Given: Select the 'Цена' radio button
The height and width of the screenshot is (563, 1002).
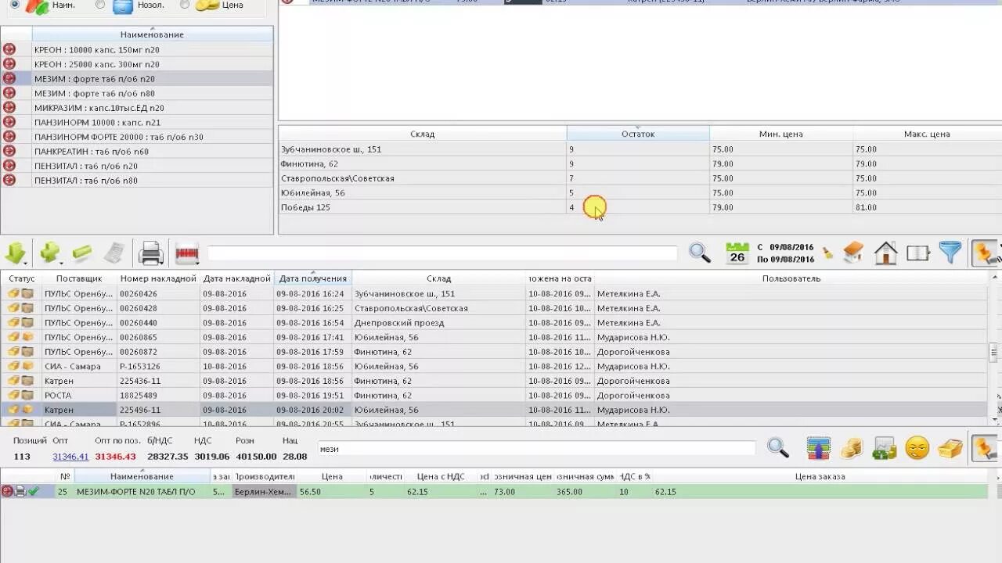Looking at the screenshot, I should point(185,5).
